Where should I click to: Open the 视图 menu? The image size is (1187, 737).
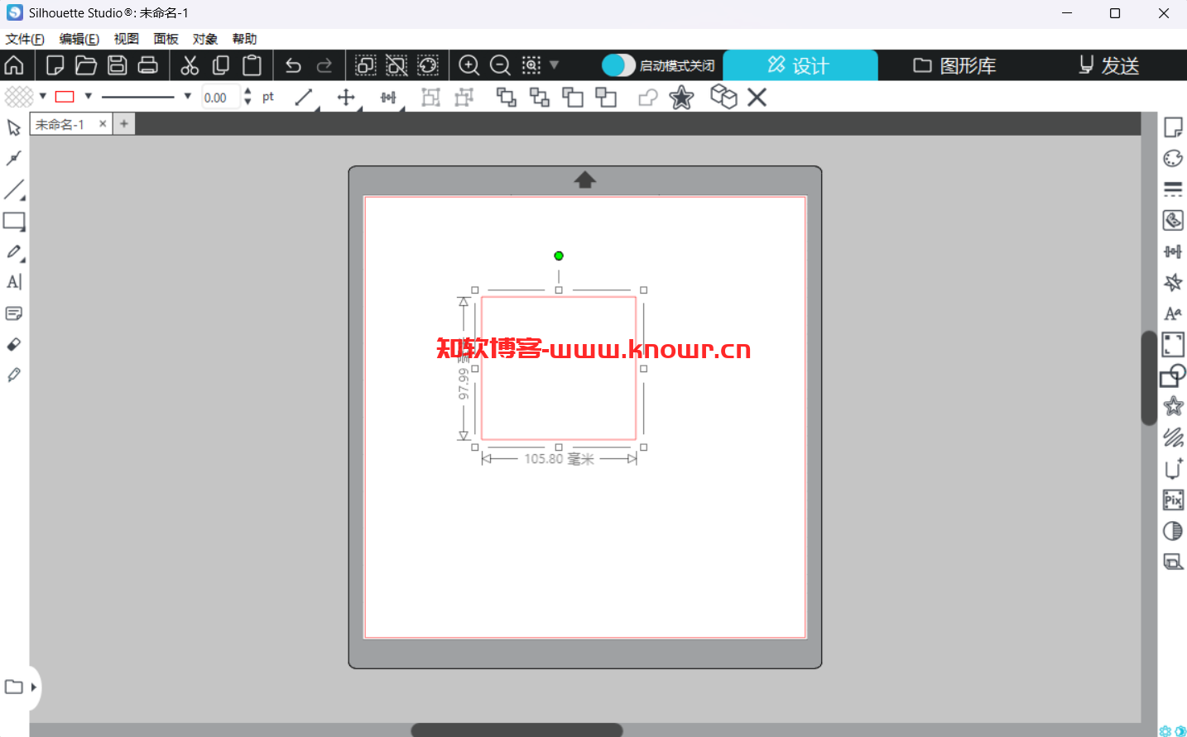(x=127, y=39)
